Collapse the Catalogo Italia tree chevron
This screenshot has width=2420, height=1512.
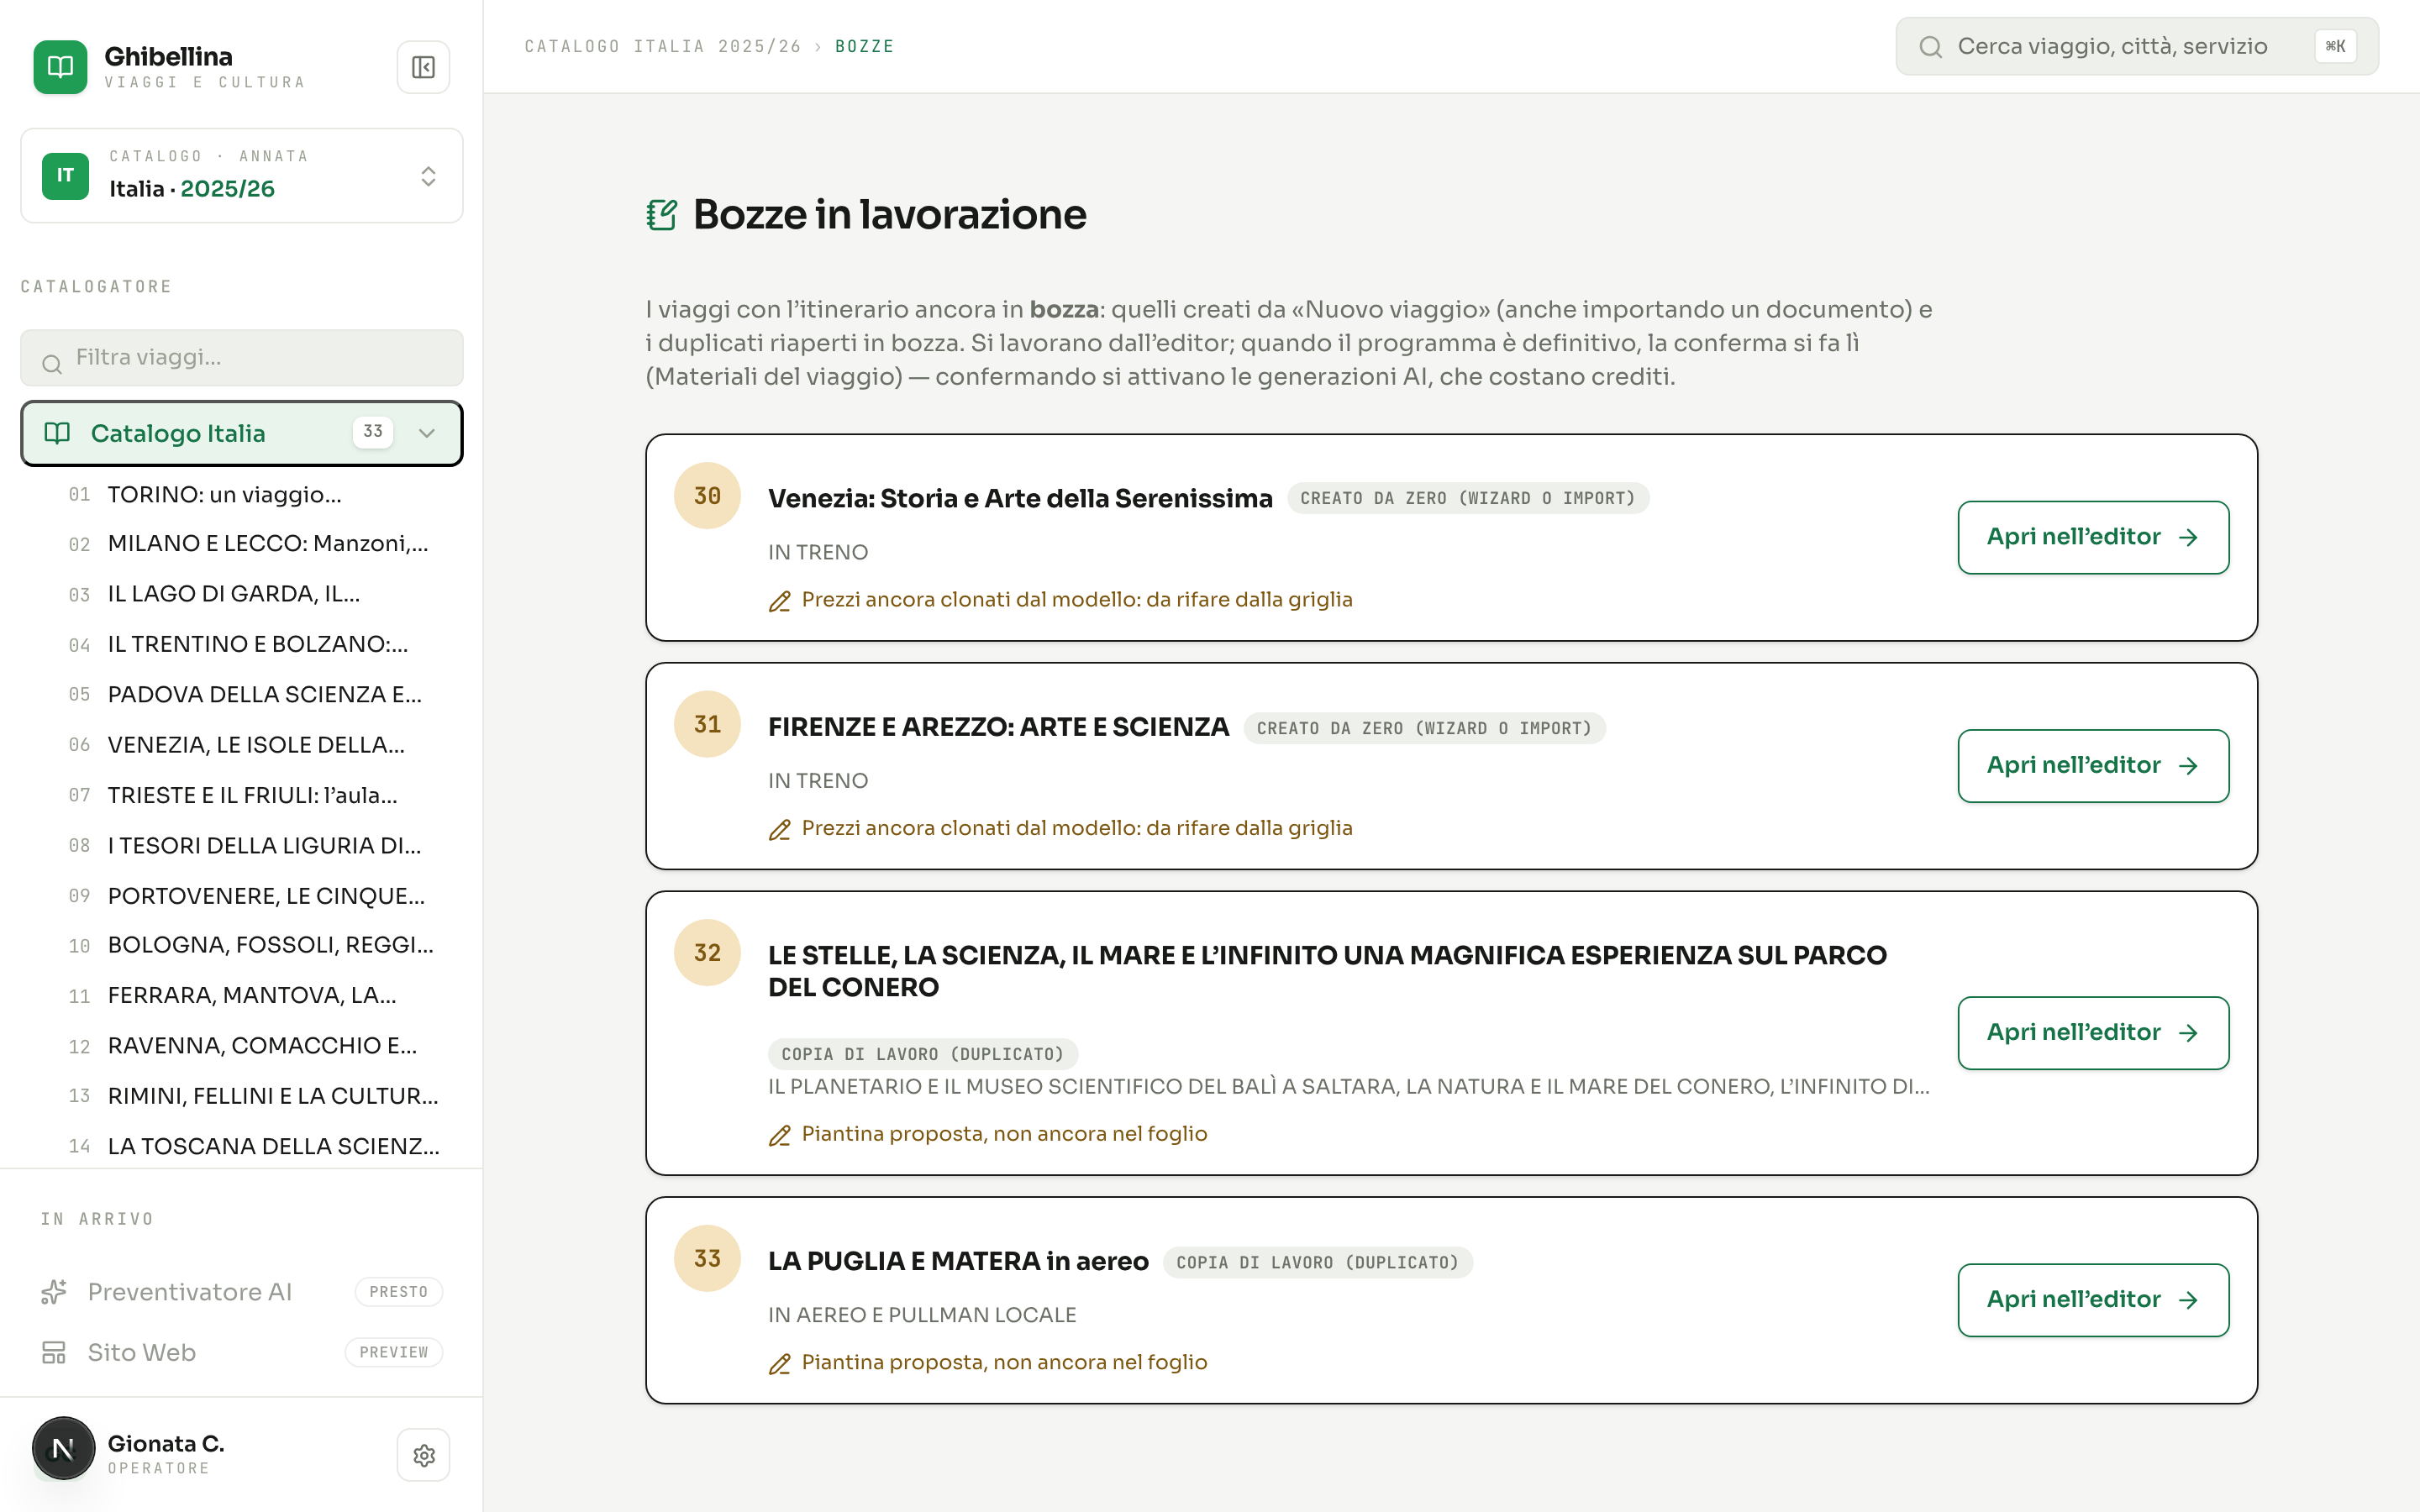point(427,433)
